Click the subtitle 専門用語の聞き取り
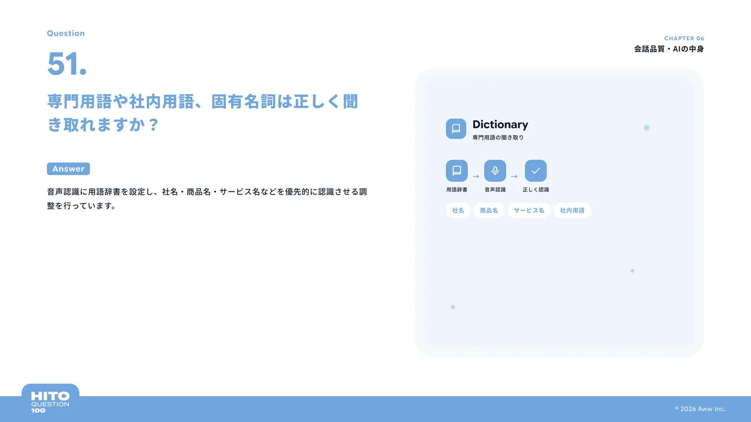The height and width of the screenshot is (422, 751). pos(498,137)
